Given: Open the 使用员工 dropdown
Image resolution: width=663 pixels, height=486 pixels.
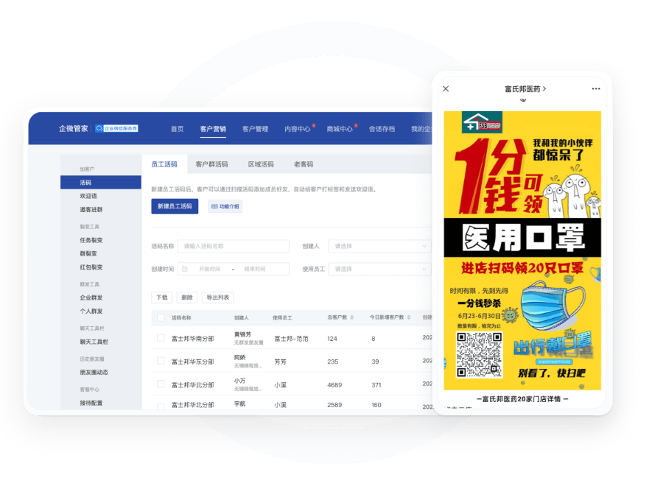Looking at the screenshot, I should point(379,269).
